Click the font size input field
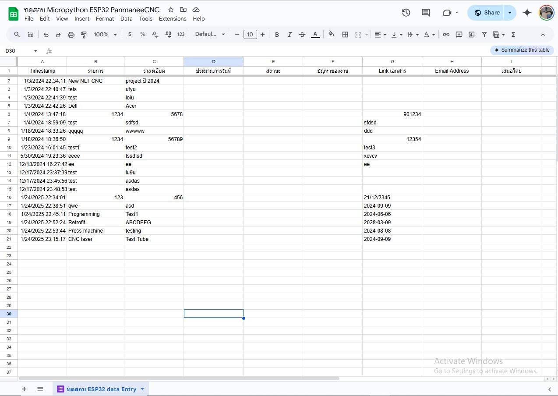This screenshot has width=558, height=396. [250, 35]
